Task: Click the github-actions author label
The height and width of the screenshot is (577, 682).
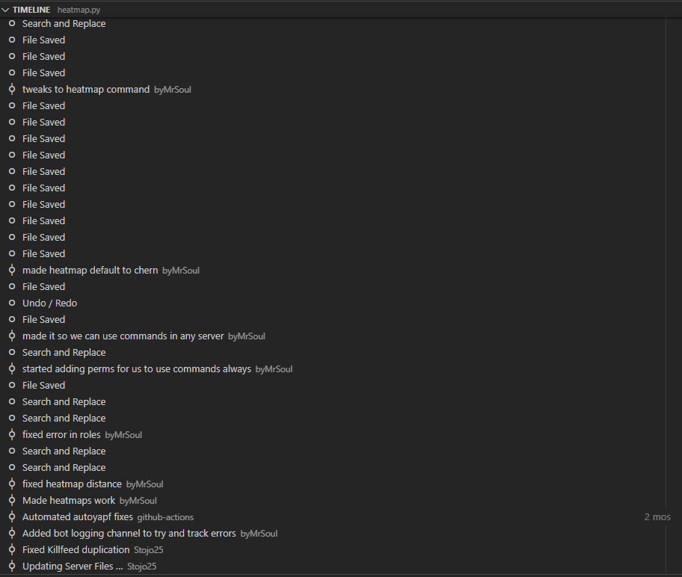Action: (165, 517)
